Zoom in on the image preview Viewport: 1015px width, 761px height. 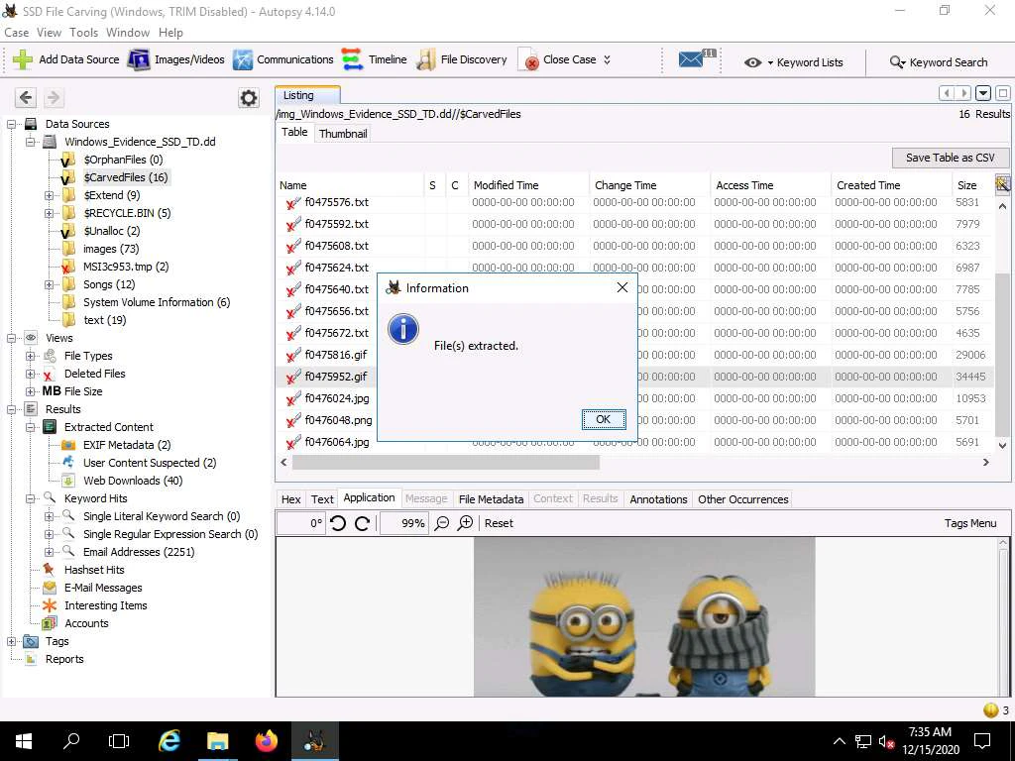[x=466, y=523]
